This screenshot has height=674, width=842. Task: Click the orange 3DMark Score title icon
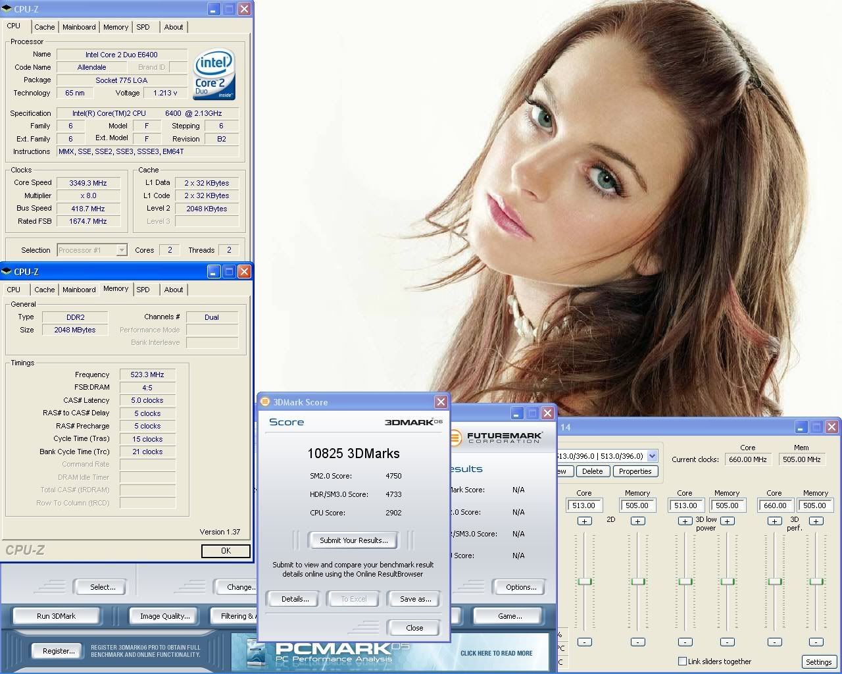265,402
